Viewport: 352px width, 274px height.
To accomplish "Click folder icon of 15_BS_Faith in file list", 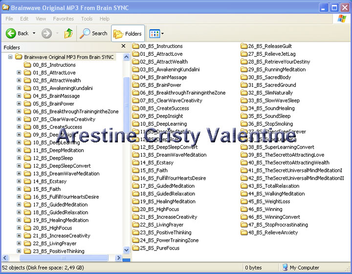I will [x=135, y=170].
